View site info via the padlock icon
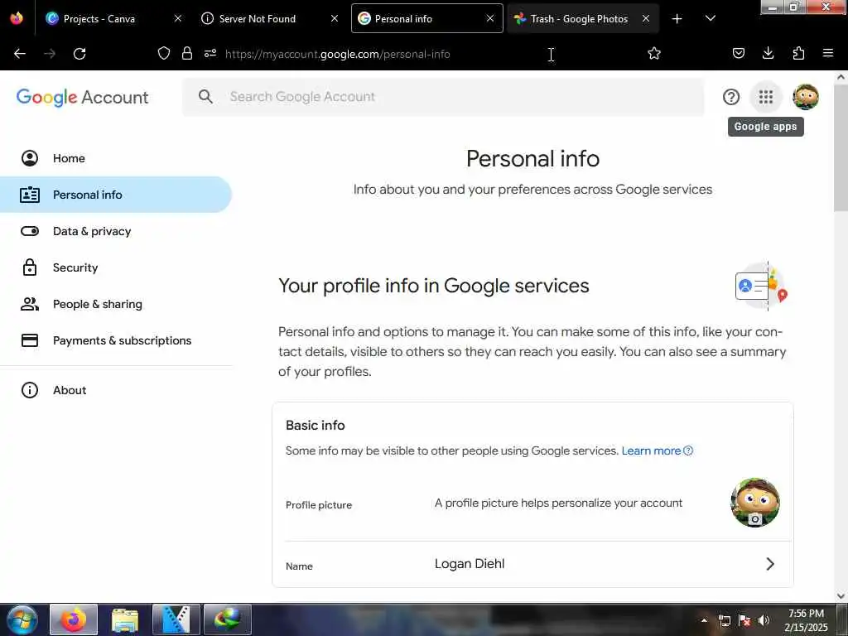Screen dimensions: 848x636 click(x=187, y=54)
